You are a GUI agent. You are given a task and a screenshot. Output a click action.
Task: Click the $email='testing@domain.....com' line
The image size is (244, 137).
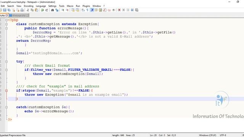[49, 53]
